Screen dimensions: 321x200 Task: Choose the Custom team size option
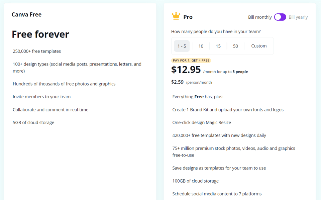coord(258,46)
